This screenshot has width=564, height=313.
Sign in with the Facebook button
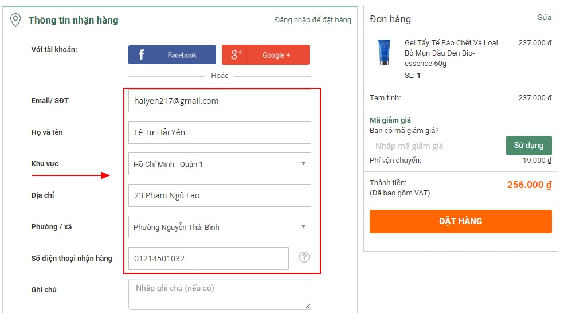click(x=172, y=55)
